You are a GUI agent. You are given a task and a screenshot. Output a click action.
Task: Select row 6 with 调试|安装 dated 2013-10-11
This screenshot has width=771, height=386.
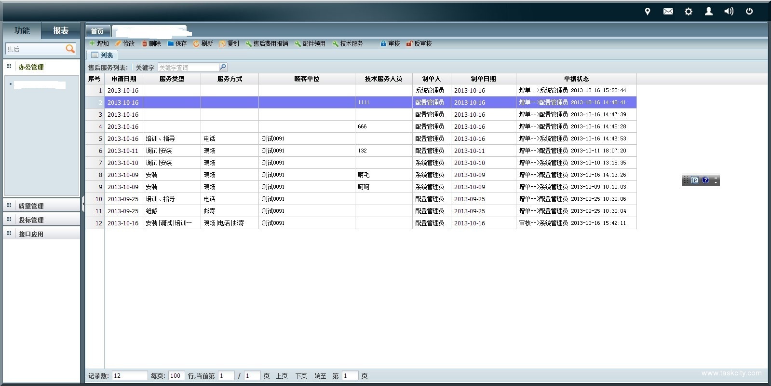(361, 151)
